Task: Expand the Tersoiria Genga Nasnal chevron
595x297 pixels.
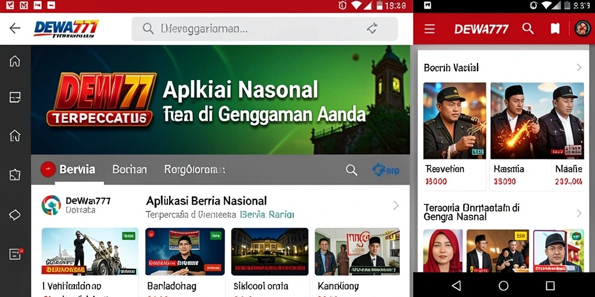Action: (x=579, y=213)
